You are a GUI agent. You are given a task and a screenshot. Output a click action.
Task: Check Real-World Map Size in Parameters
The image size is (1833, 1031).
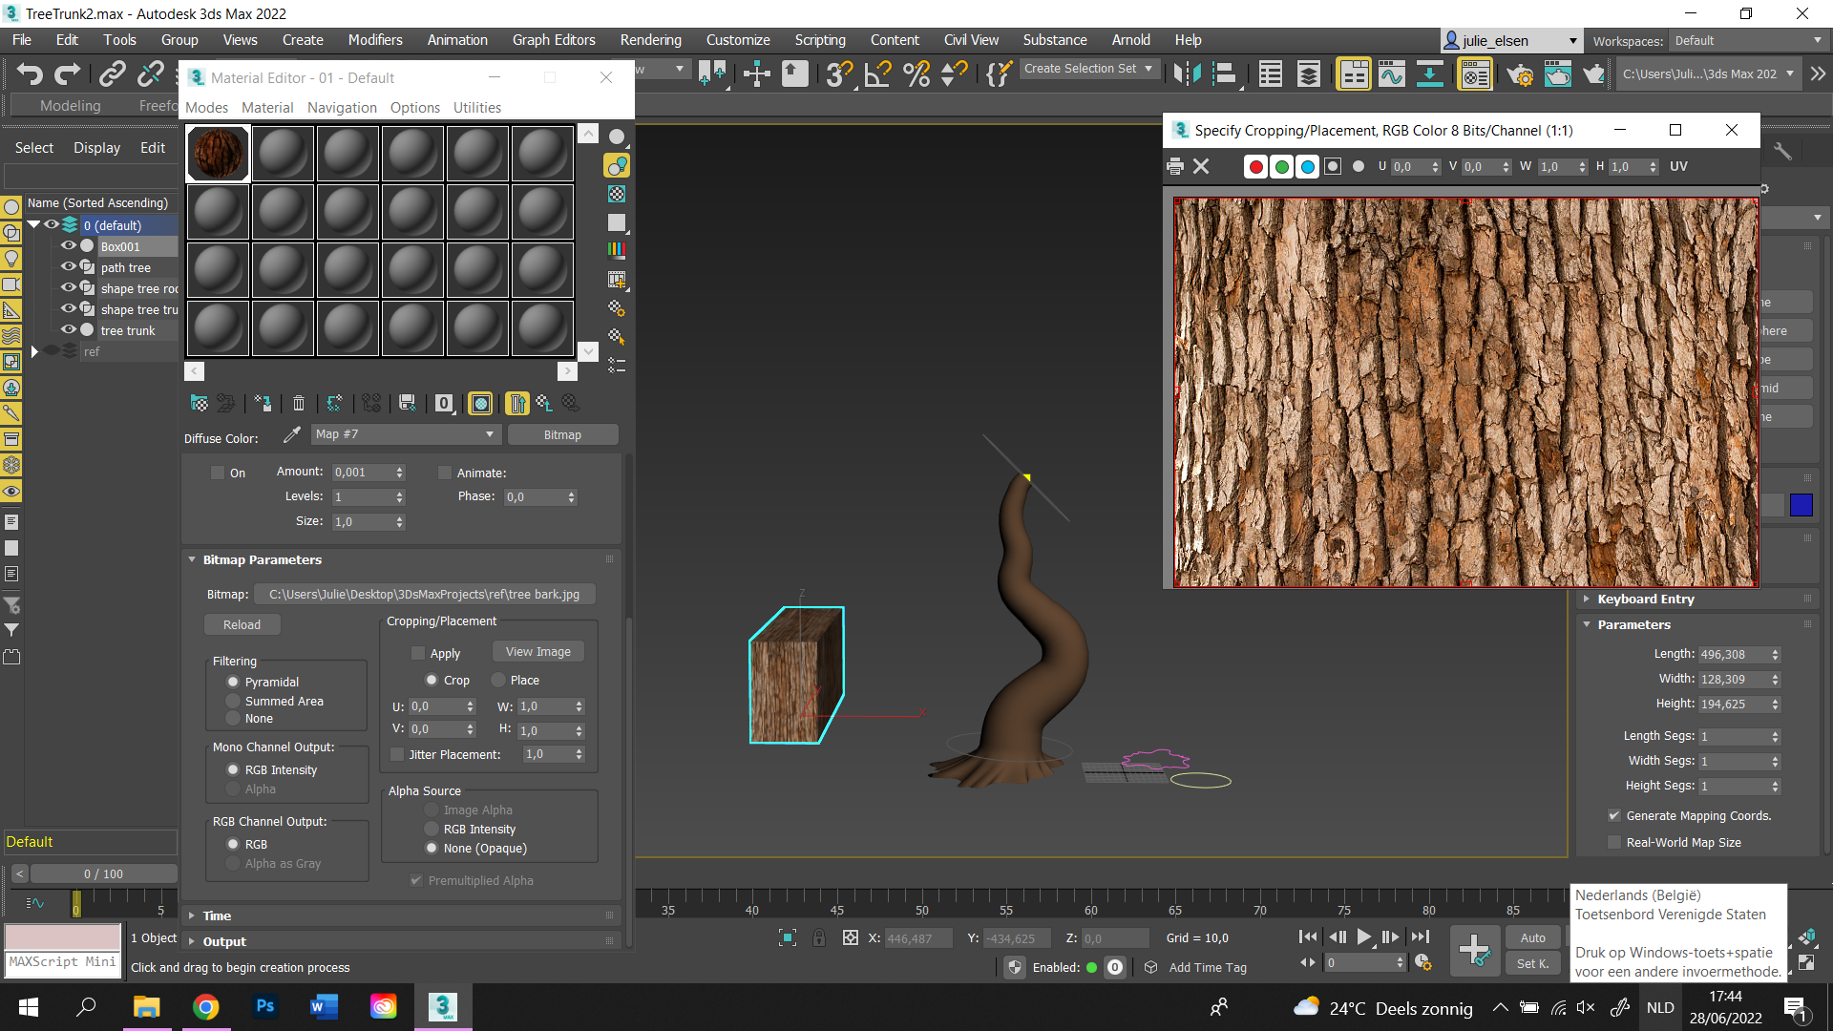[x=1614, y=842]
